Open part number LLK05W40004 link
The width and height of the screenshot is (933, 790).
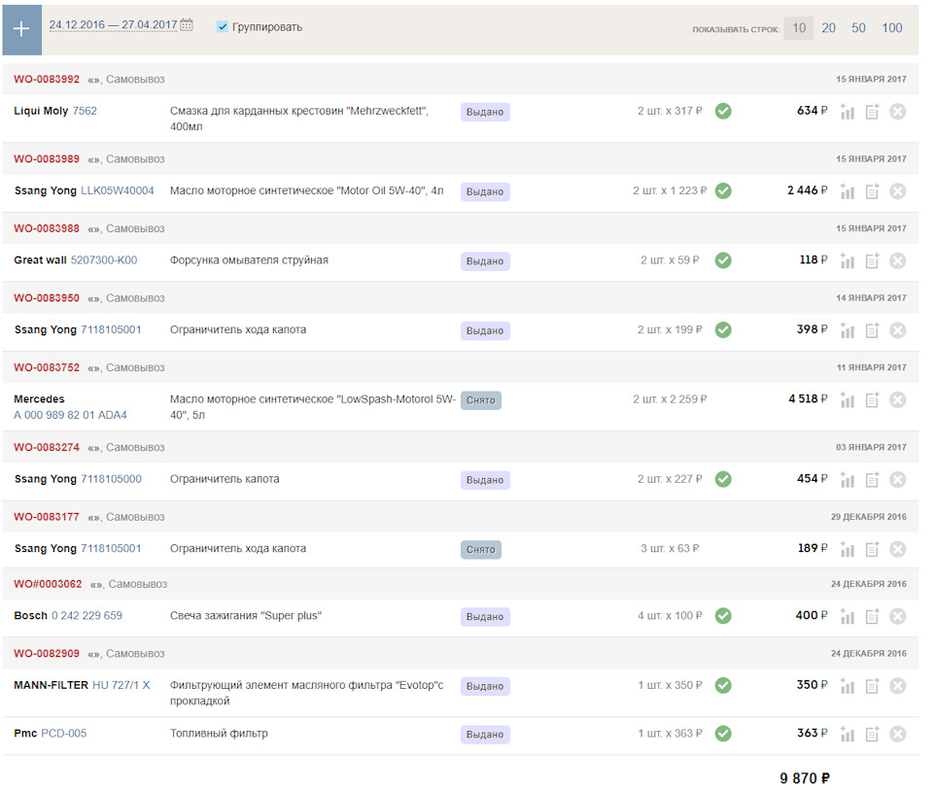117,190
